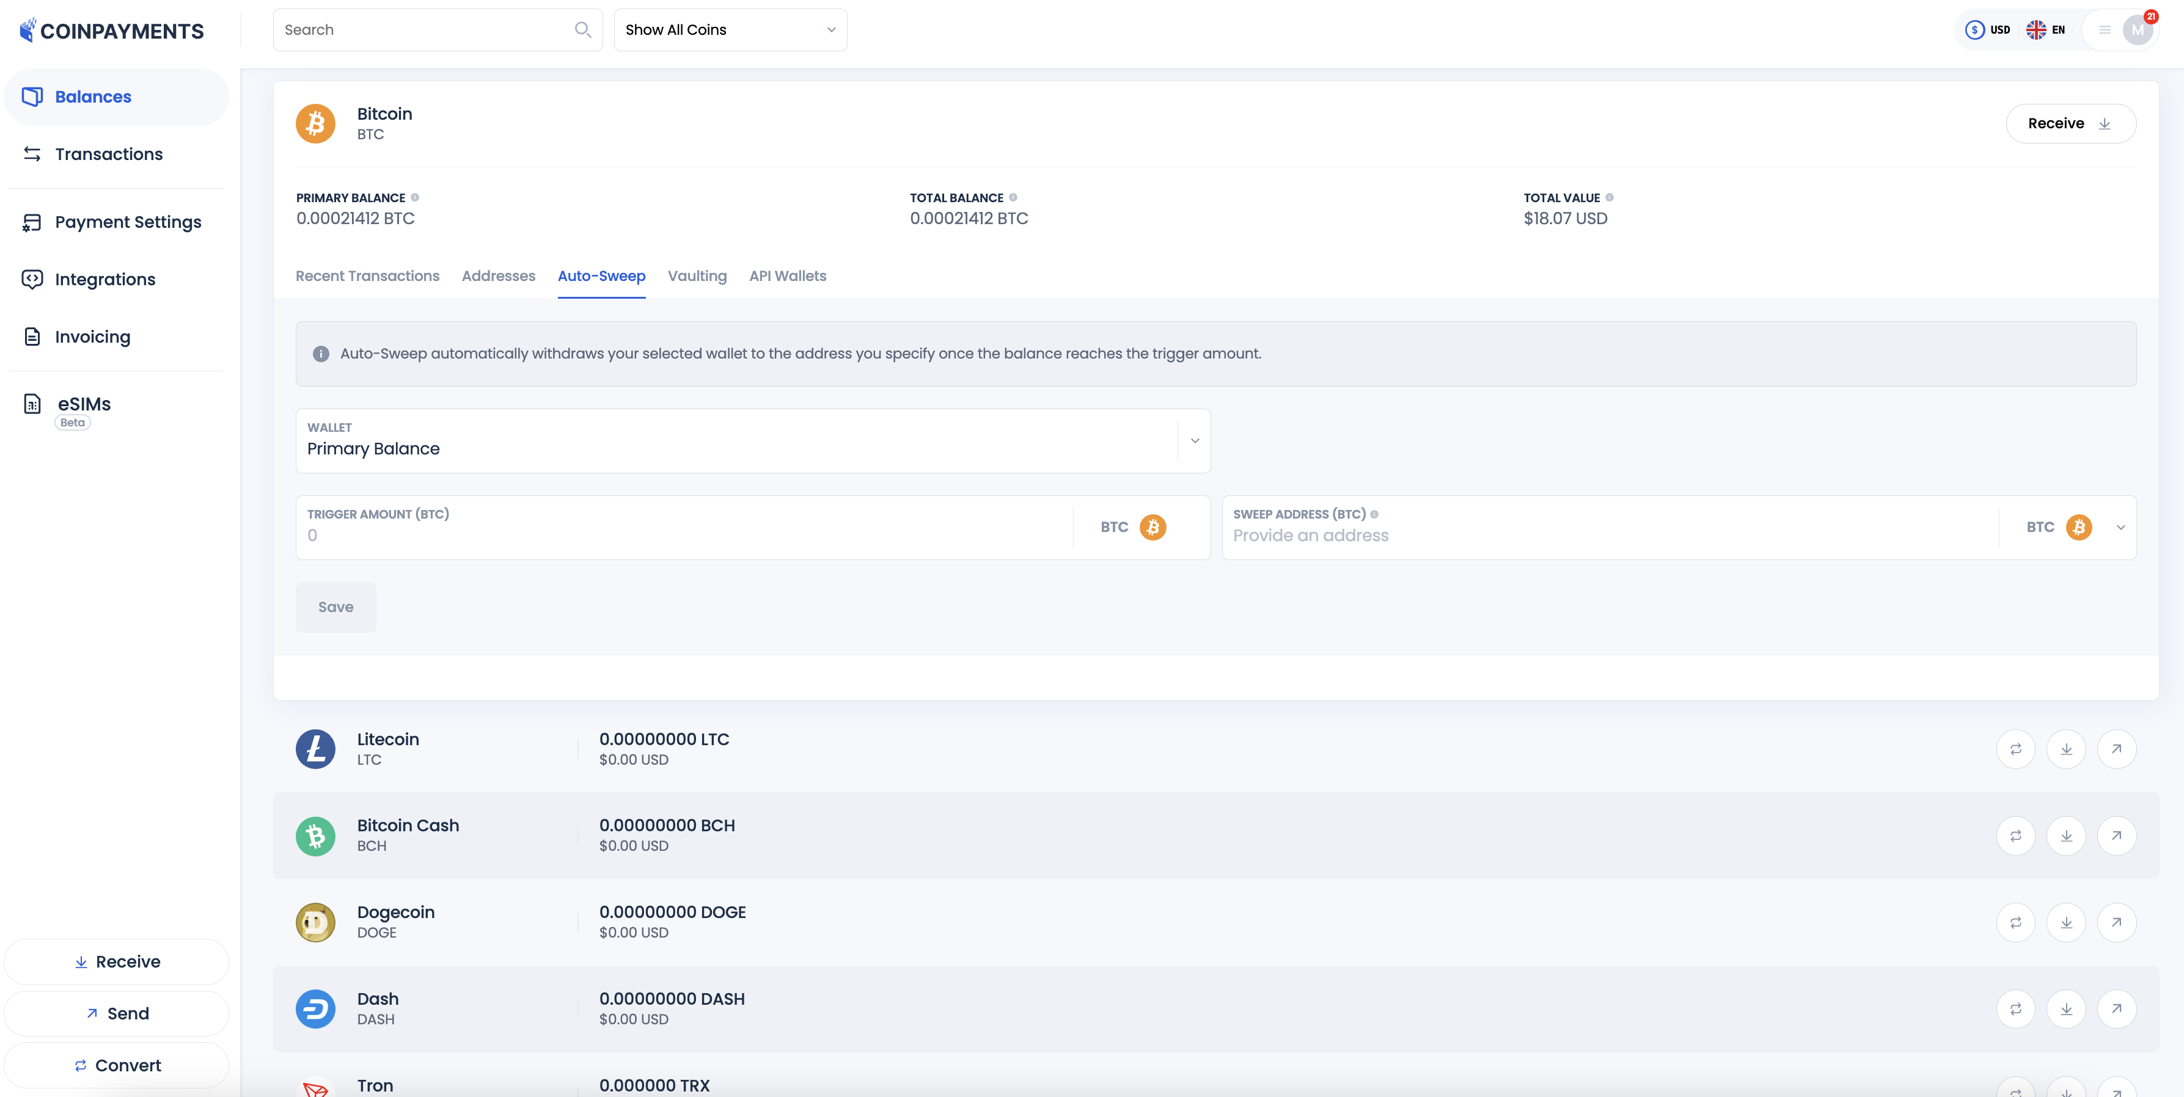Click the Dash convert icon

coord(2015,1009)
